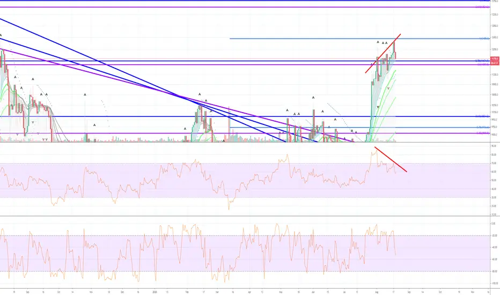Image resolution: width=500 pixels, height=295 pixels.
Task: Click the Dec label on the time axis
Action: pos(122,292)
